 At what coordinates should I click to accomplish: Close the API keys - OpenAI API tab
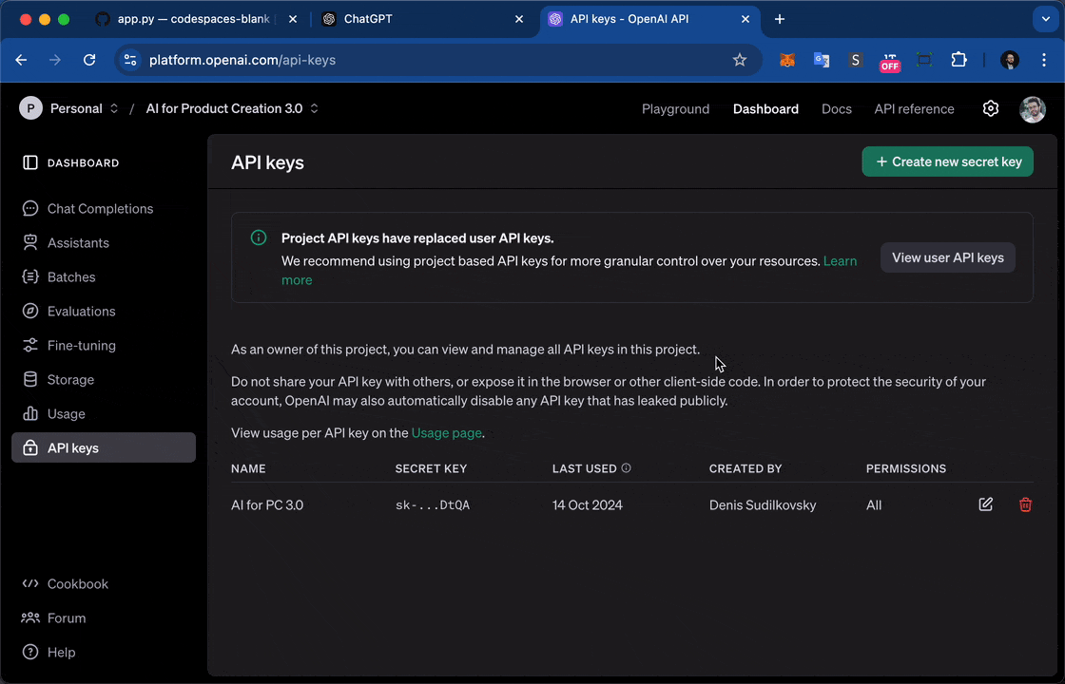[745, 19]
